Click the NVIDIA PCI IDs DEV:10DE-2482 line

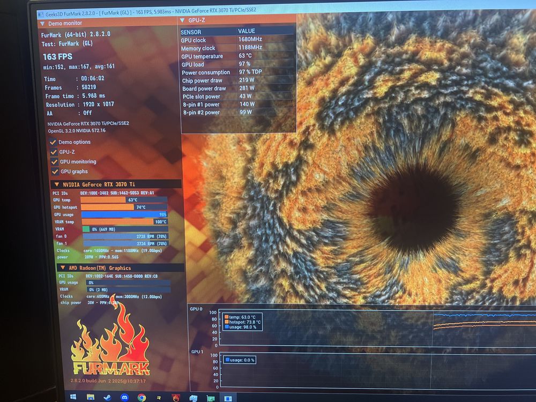pyautogui.click(x=103, y=193)
